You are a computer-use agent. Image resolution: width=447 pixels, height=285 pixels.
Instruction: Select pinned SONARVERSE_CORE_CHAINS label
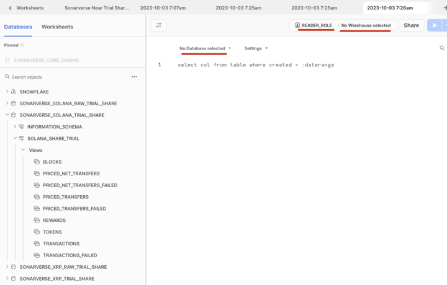46,60
